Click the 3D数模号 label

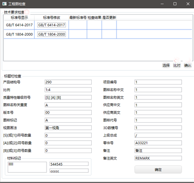110,128
